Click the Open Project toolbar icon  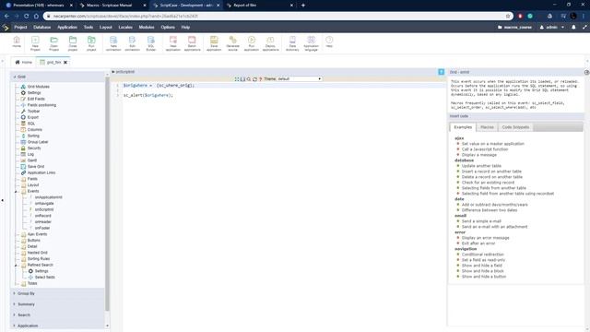click(53, 43)
